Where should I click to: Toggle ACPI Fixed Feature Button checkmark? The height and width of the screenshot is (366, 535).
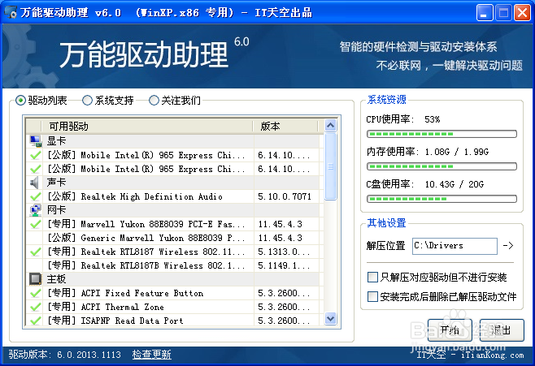pyautogui.click(x=35, y=293)
